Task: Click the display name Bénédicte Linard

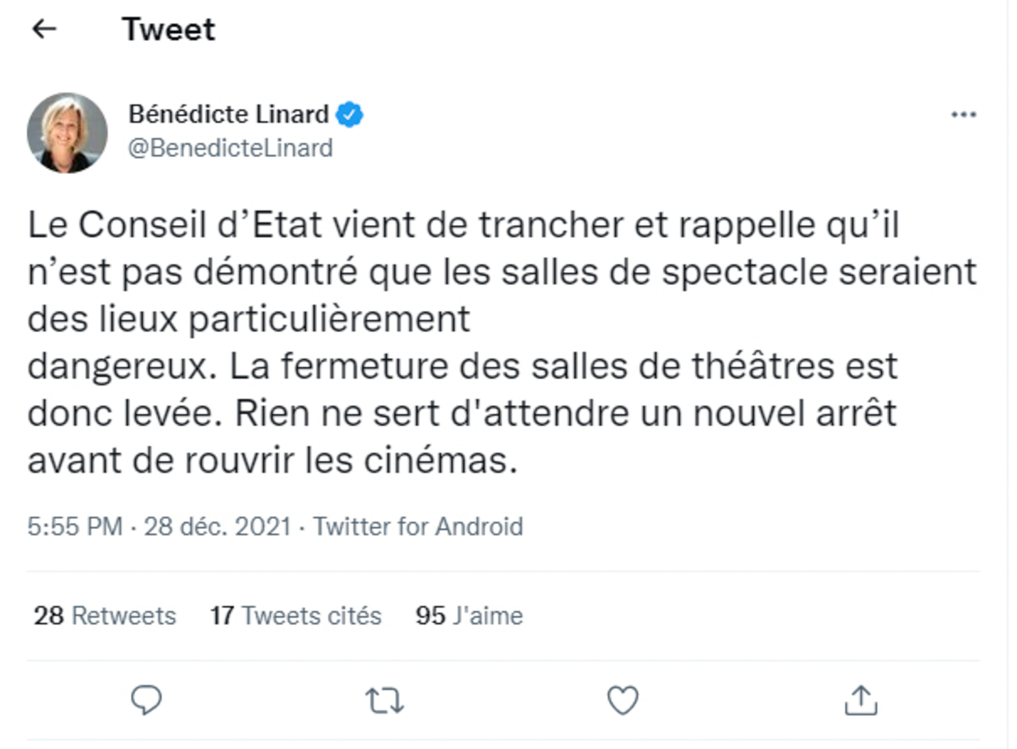Action: point(229,114)
